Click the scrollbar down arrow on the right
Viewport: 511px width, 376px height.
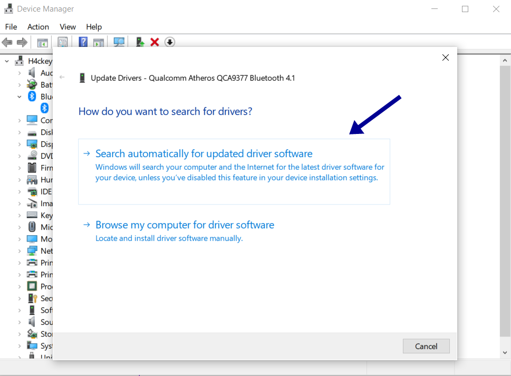504,353
